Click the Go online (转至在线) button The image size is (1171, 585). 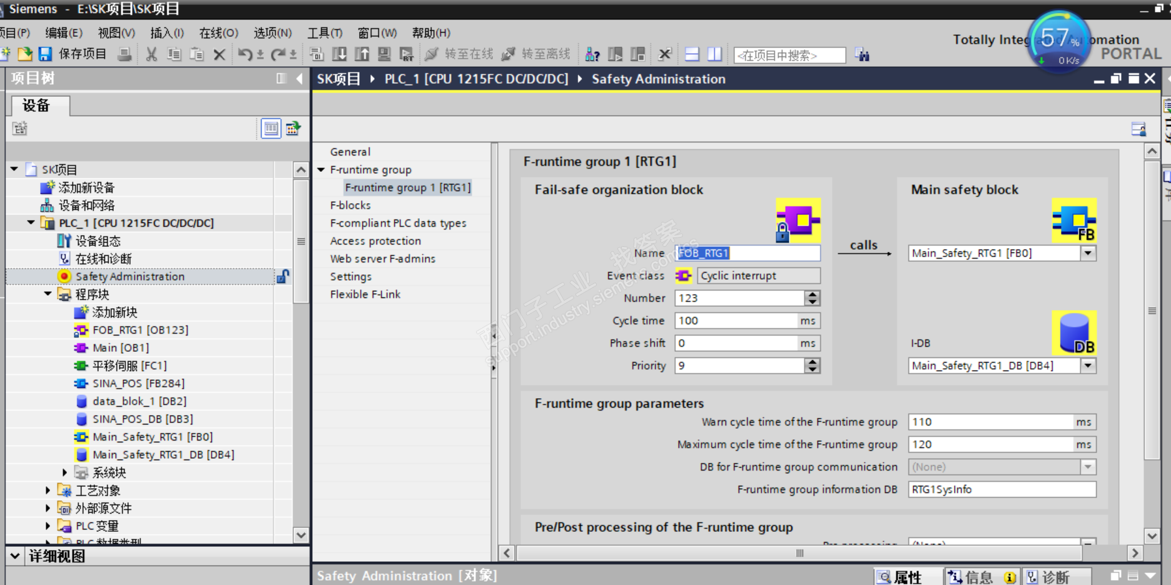pos(459,54)
